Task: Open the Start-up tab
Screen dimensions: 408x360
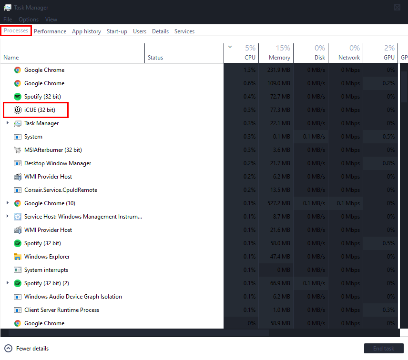Action: point(117,31)
